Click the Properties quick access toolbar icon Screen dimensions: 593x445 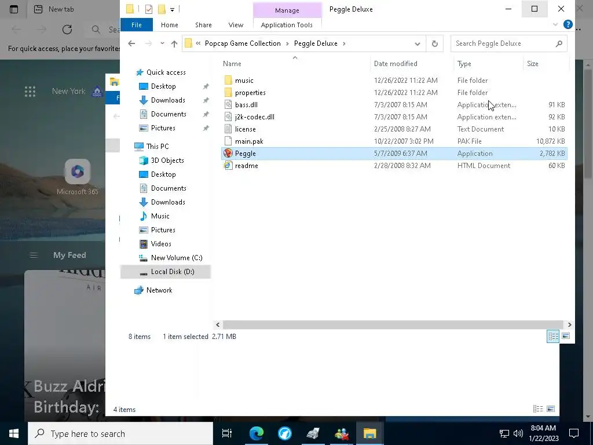click(149, 9)
